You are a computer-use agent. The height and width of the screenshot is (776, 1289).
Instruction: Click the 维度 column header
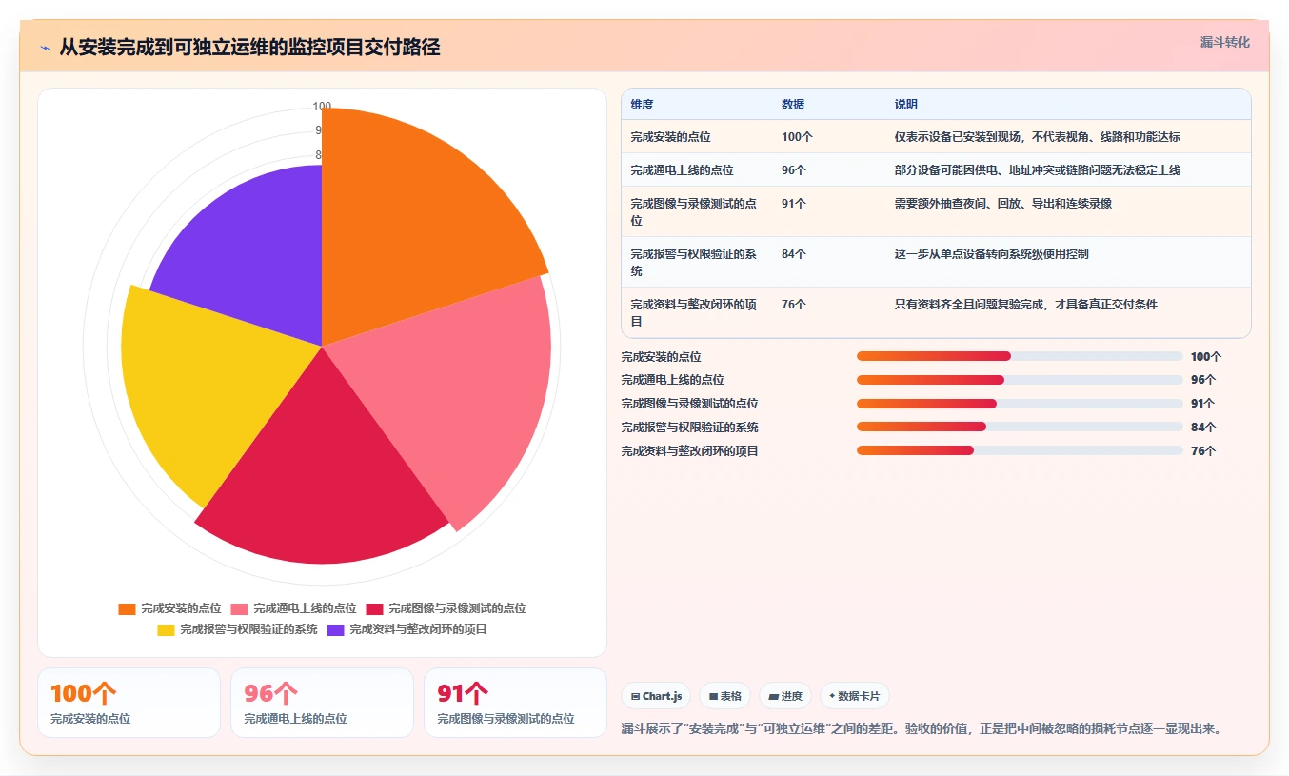pyautogui.click(x=642, y=105)
